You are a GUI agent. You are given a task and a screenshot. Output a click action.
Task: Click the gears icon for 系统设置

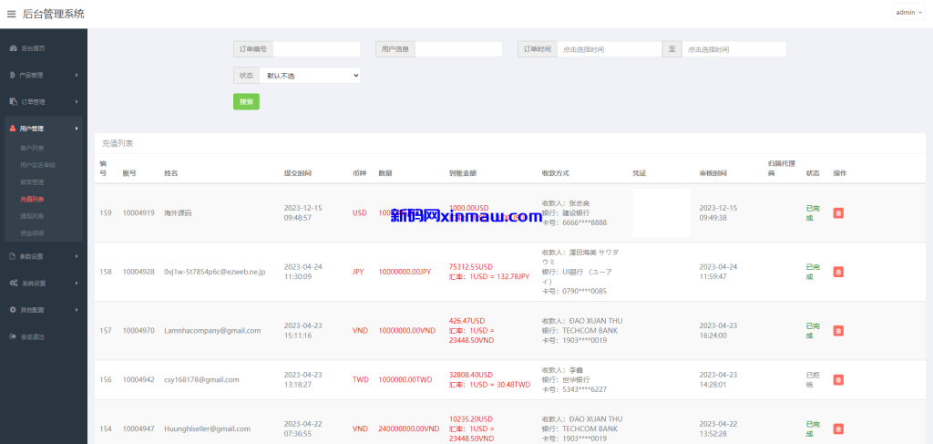(x=13, y=284)
